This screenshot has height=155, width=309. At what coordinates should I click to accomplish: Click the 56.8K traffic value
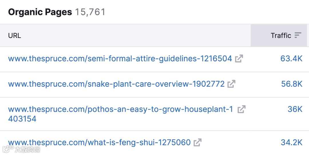point(292,84)
